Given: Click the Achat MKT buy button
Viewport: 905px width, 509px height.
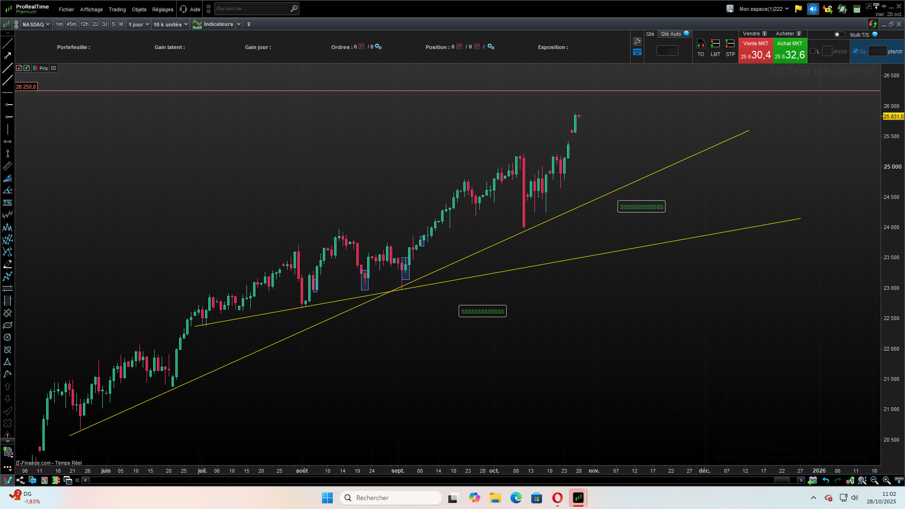Looking at the screenshot, I should click(x=790, y=50).
